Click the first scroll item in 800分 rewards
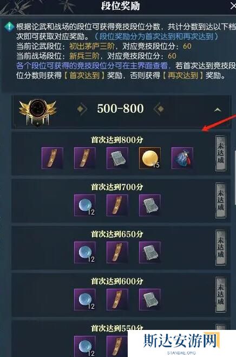Image resolution: width=236 pixels, height=357 pixels. coord(53,158)
